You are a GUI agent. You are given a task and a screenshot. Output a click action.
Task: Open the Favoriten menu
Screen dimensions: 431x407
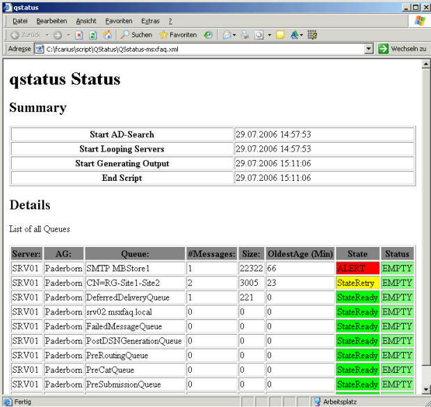point(119,21)
